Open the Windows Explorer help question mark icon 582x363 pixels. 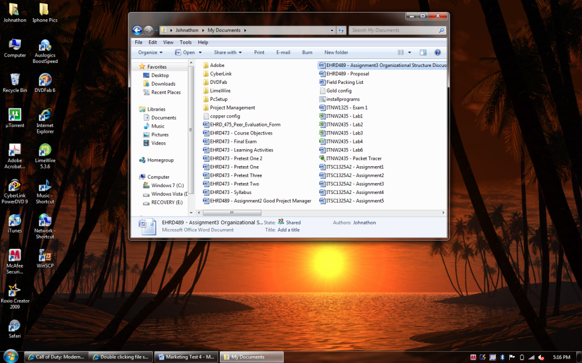(x=438, y=52)
